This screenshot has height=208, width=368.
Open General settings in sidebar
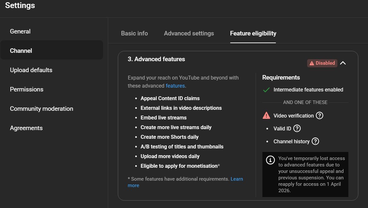[20, 32]
